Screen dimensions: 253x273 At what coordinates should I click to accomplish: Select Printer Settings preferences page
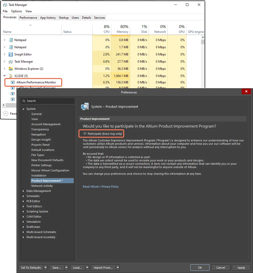(x=42, y=165)
